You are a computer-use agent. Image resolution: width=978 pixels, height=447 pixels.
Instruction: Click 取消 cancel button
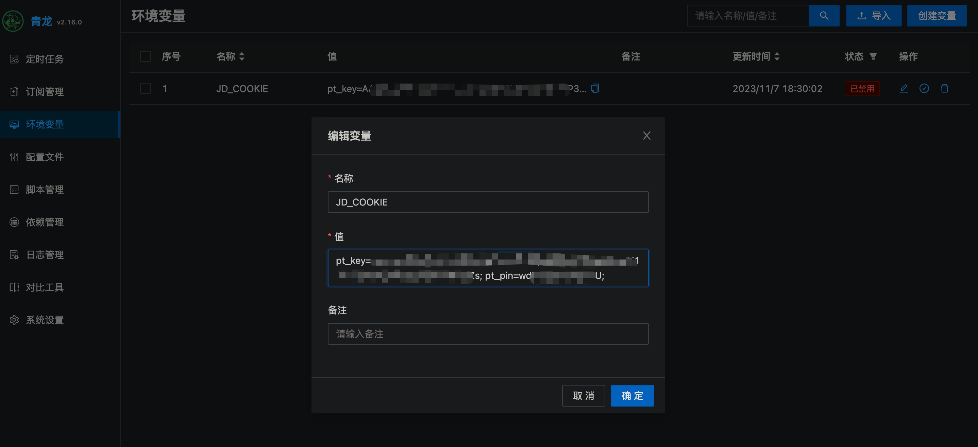pos(583,396)
